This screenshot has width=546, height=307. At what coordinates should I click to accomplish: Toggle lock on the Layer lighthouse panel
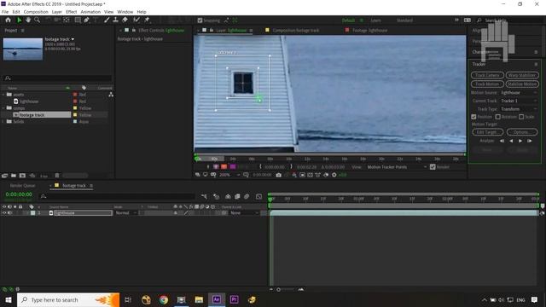(x=211, y=31)
